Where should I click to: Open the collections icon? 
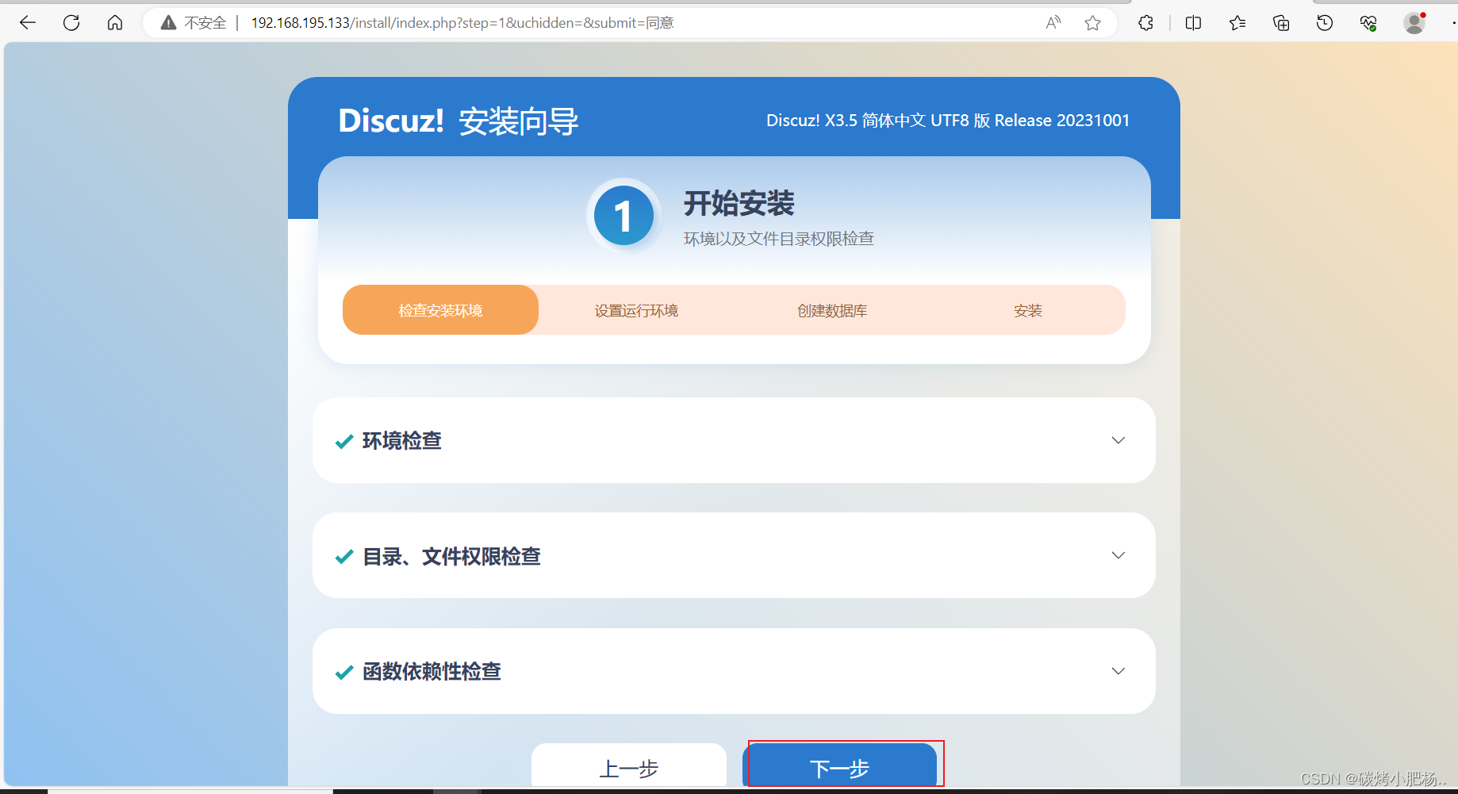click(x=1281, y=23)
